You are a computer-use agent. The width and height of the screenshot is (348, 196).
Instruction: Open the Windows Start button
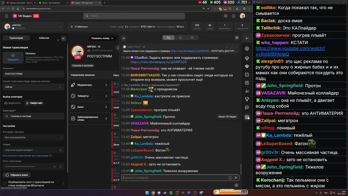click(x=147, y=193)
